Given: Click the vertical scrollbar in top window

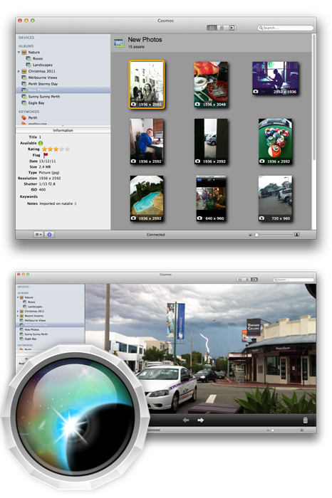Looking at the screenshot, I should (x=314, y=97).
